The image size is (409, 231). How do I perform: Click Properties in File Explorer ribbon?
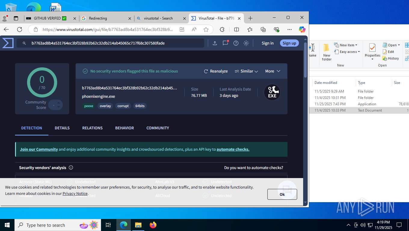(x=373, y=52)
